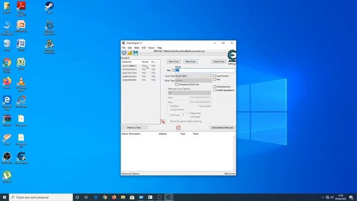Open Word desktop shortcut
Image resolution: width=357 pixels, height=201 pixels.
[x=21, y=45]
